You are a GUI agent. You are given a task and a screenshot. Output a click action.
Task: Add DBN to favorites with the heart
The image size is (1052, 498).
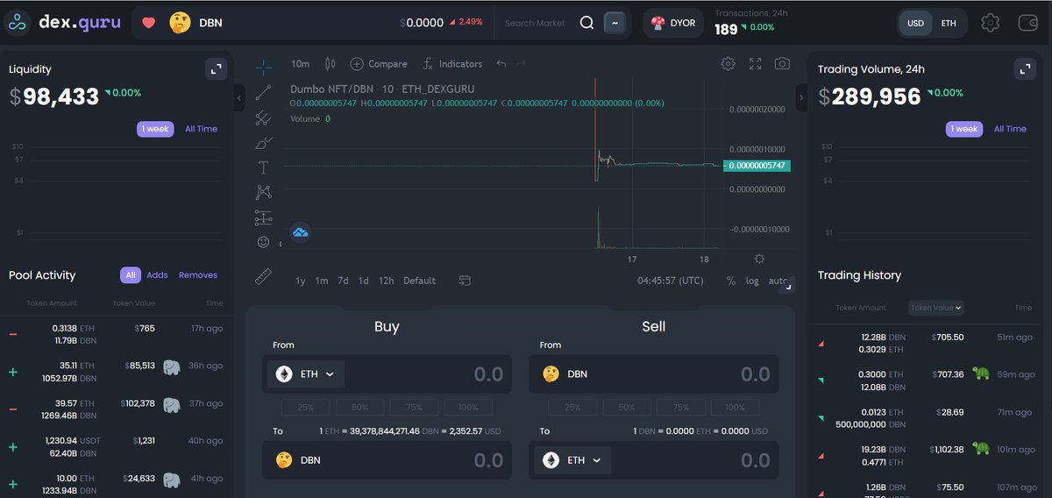(x=149, y=23)
